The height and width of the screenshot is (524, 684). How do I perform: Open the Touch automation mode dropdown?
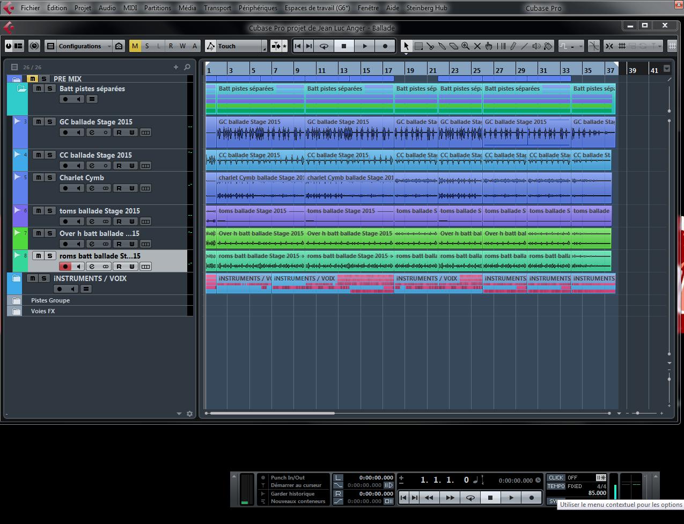click(x=236, y=46)
